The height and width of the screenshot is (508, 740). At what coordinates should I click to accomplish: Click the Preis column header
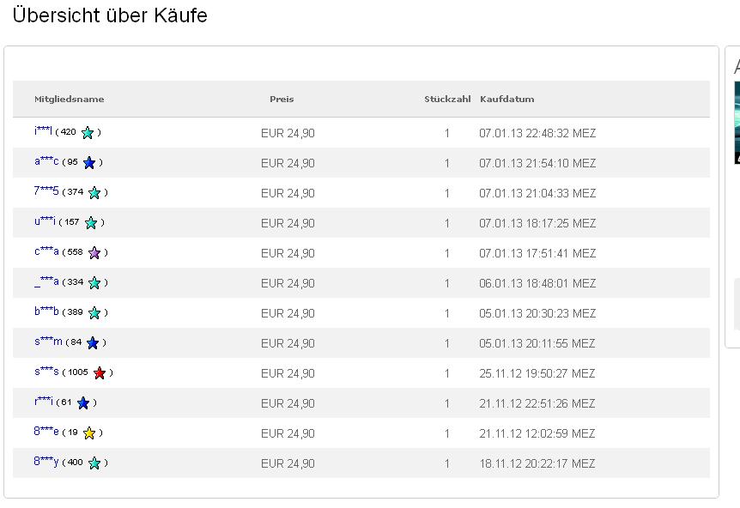pos(282,99)
